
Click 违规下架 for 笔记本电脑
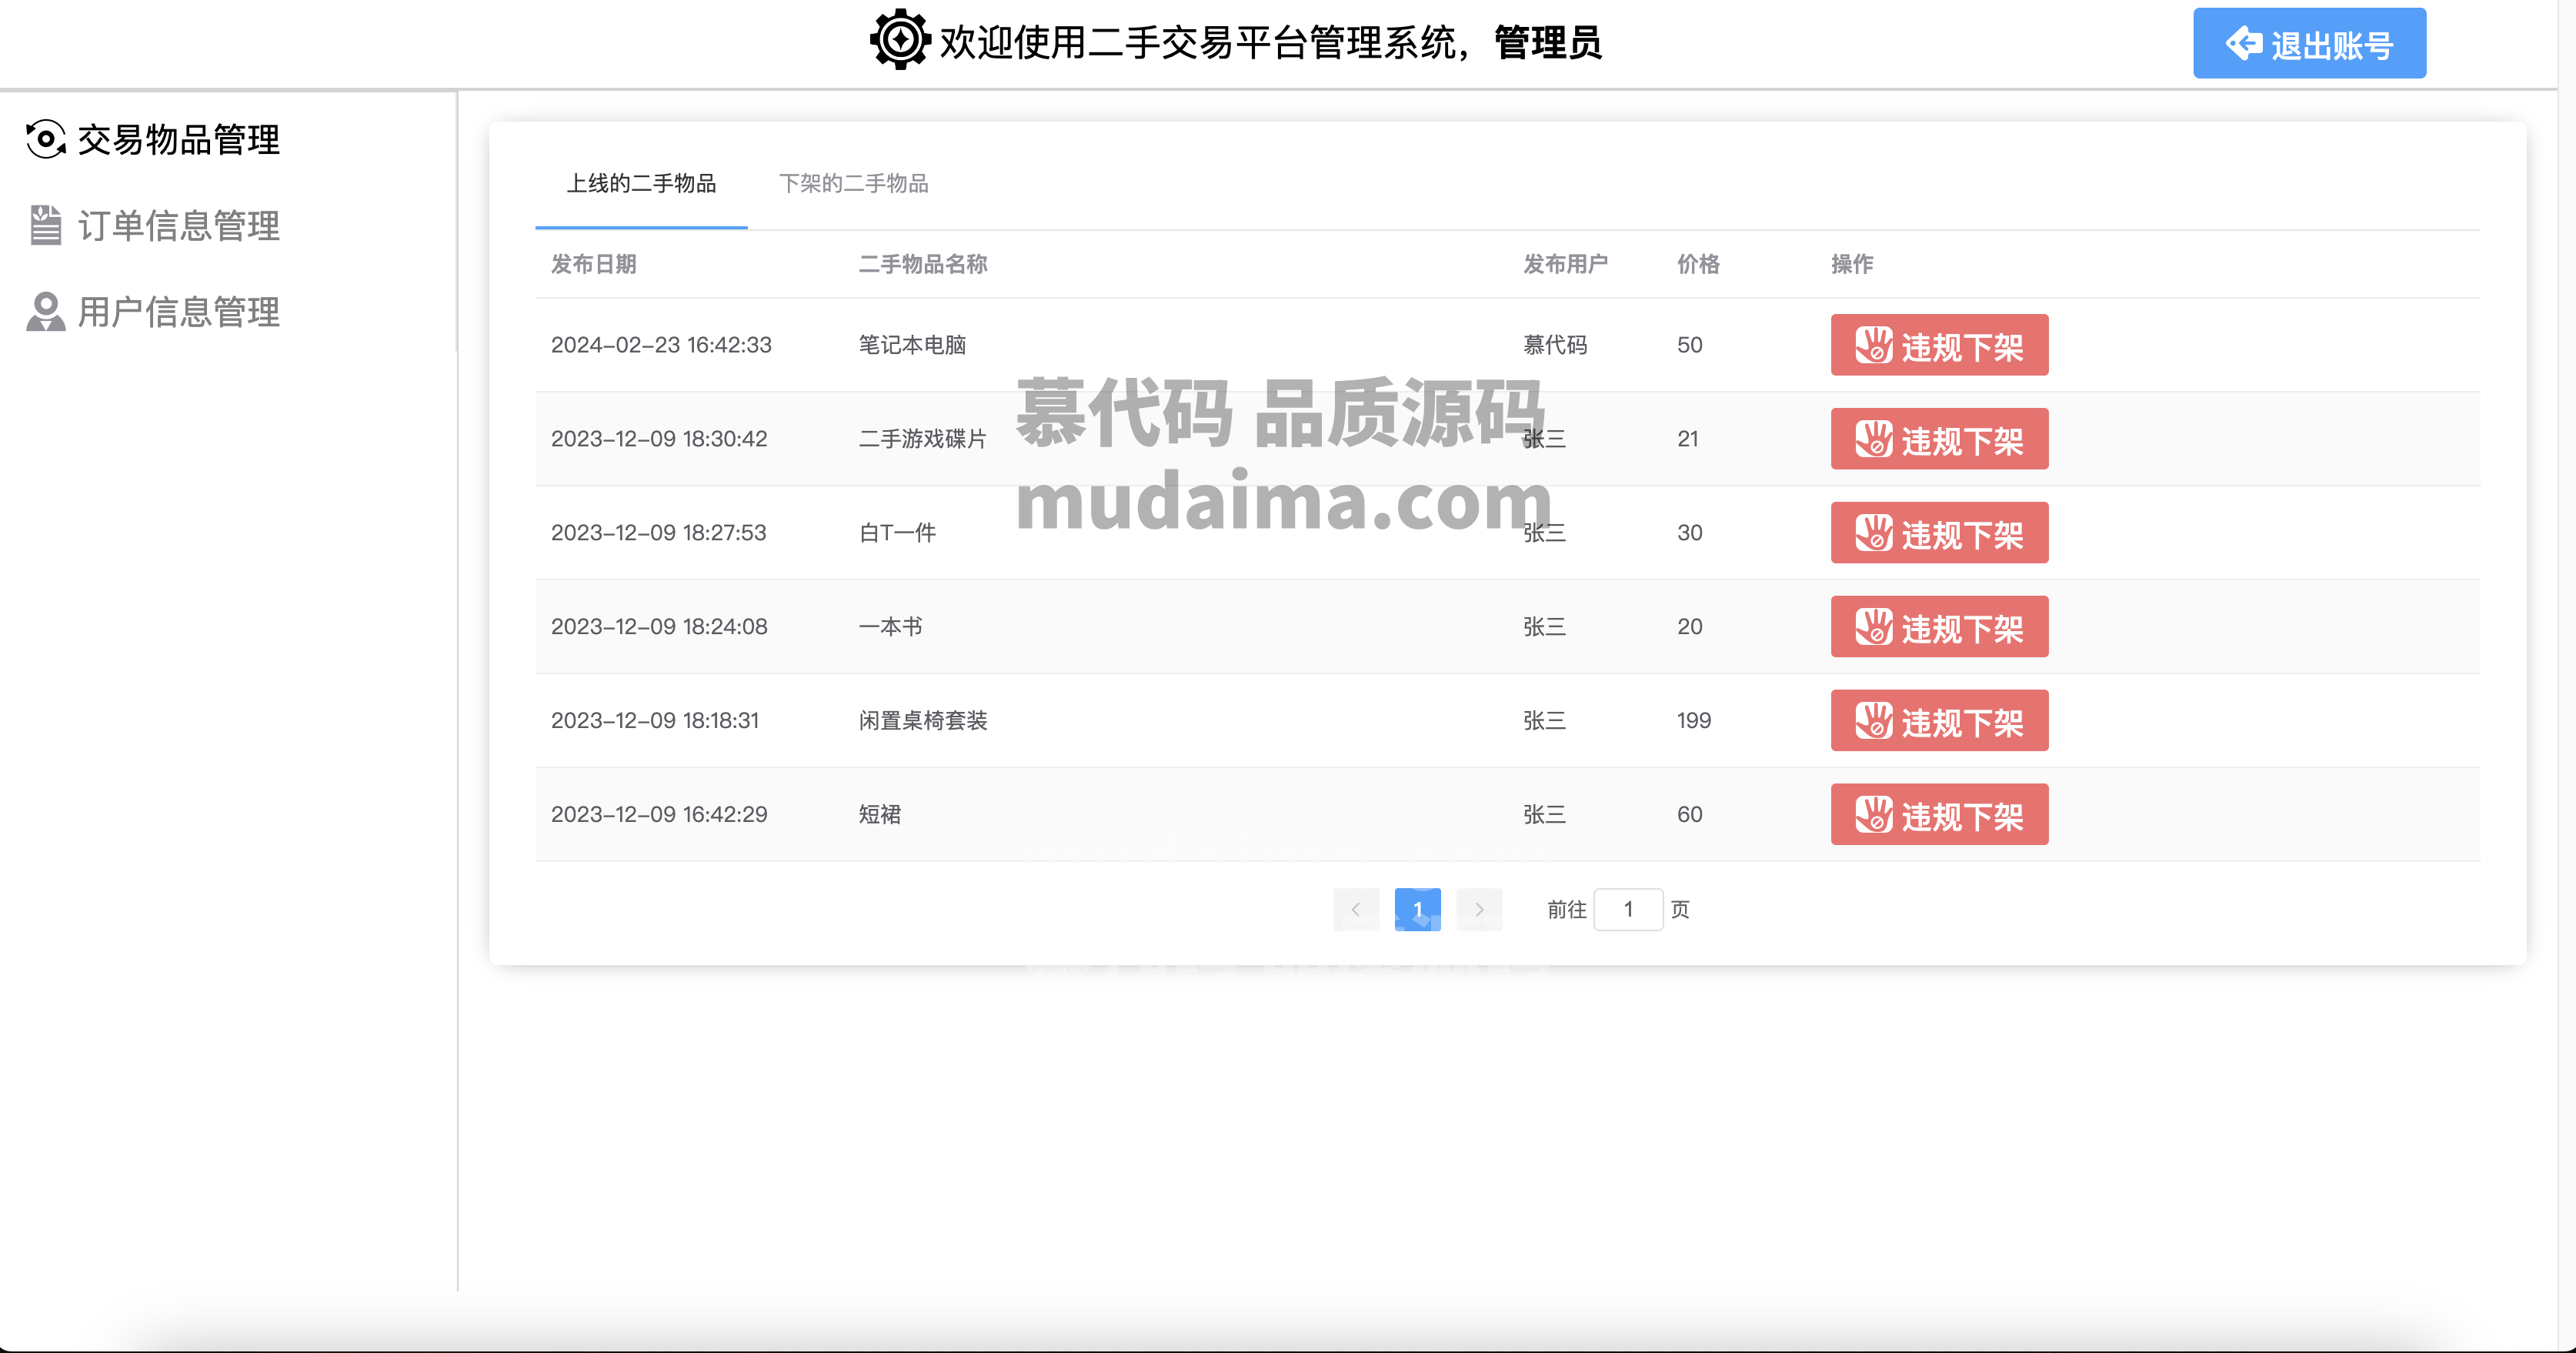click(x=1939, y=345)
